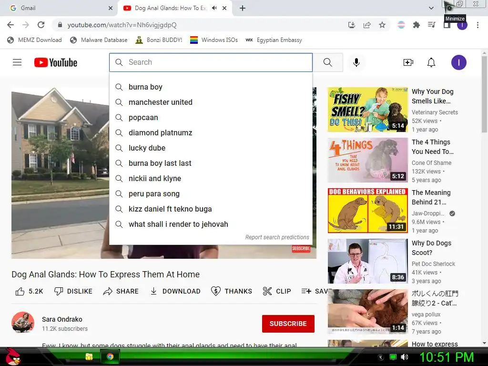Go back in browser history
The height and width of the screenshot is (366, 488).
10,25
